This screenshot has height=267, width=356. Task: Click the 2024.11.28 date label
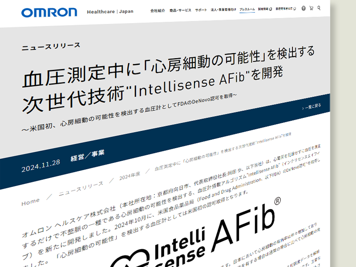pos(40,168)
